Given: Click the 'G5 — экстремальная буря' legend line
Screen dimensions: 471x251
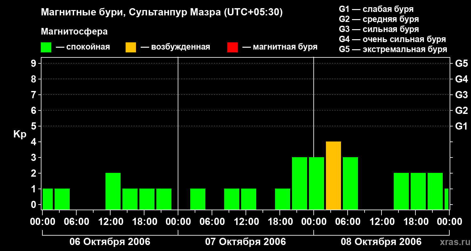Looking at the screenshot, I should coord(393,49).
